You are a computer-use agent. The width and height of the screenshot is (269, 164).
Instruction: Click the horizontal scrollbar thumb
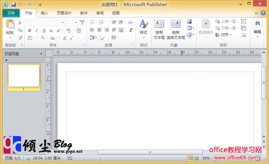150,152
